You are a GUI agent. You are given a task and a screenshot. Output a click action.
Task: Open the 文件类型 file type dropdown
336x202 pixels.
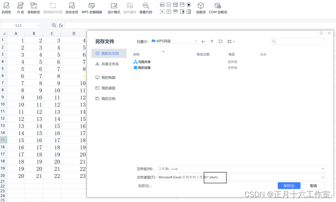click(x=323, y=177)
